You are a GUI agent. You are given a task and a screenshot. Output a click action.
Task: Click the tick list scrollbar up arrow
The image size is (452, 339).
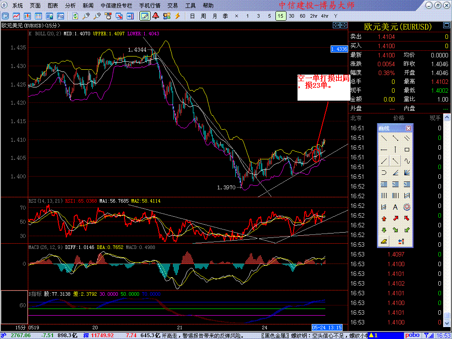point(447,117)
